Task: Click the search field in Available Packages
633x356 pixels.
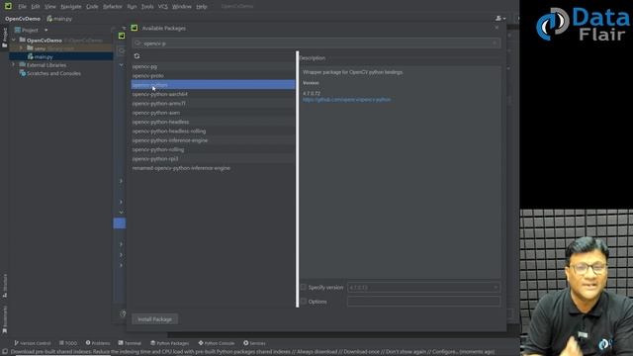Action: pyautogui.click(x=316, y=44)
